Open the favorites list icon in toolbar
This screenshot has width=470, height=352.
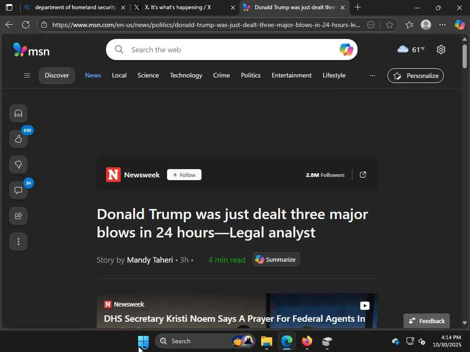coord(409,25)
